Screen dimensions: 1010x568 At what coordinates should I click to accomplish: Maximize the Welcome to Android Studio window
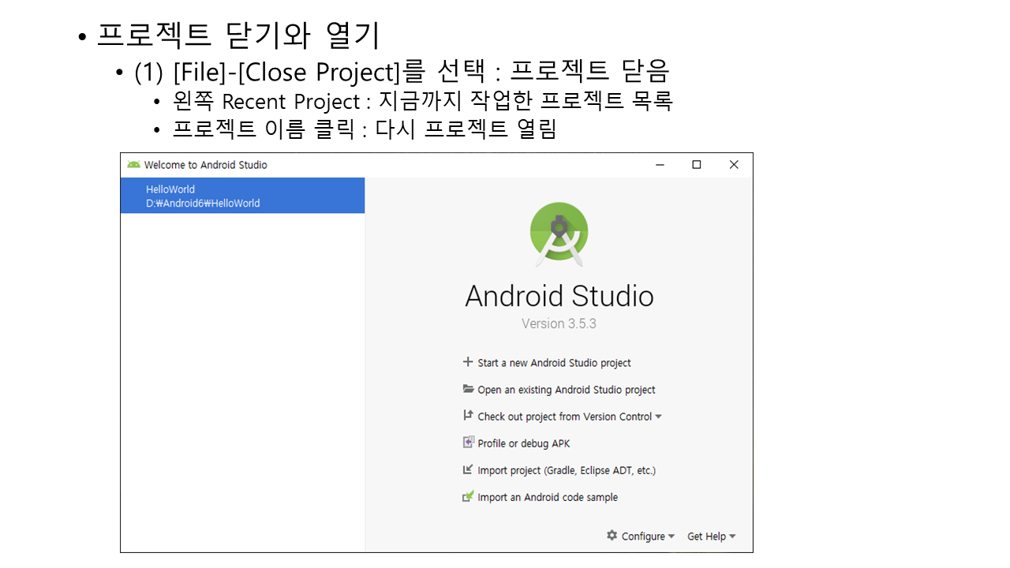[x=696, y=165]
